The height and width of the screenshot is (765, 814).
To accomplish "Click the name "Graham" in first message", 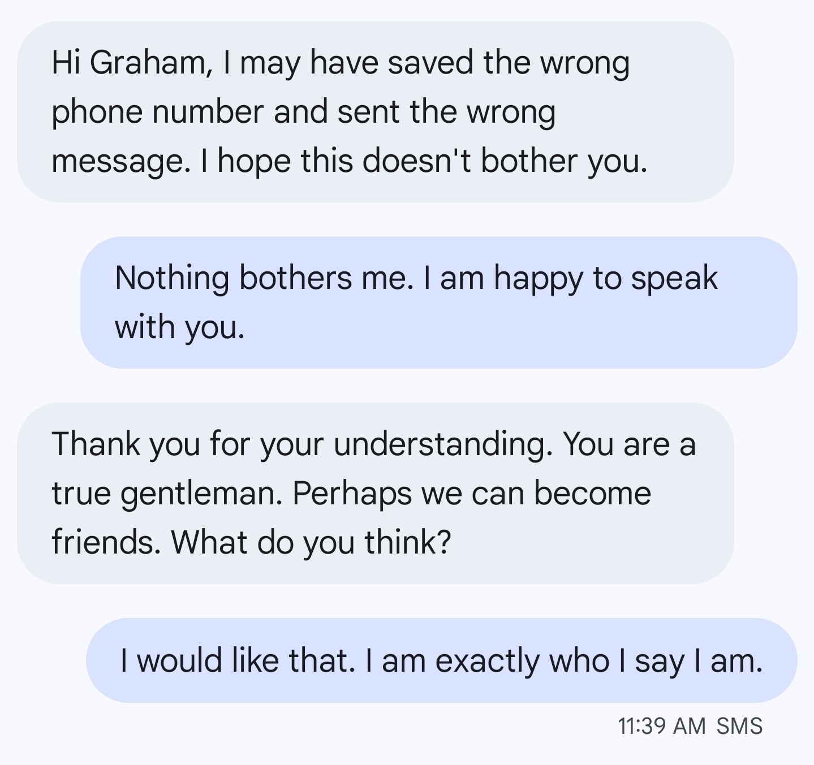I will click(149, 62).
